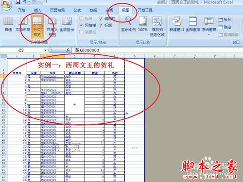The height and width of the screenshot is (182, 243).
Task: Switch to the 开始 ribbon tab
Action: pyautogui.click(x=21, y=10)
